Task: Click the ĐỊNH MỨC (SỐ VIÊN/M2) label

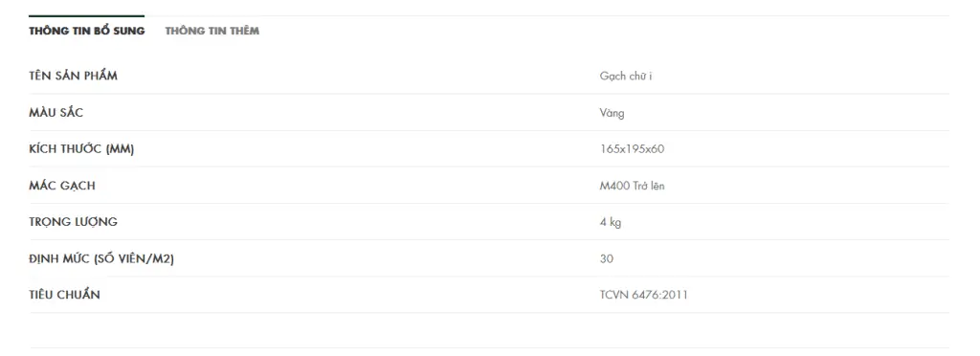Action: (x=101, y=258)
